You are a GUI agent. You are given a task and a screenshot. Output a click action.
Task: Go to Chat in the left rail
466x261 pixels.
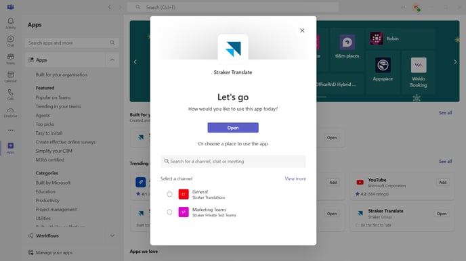coord(10,41)
